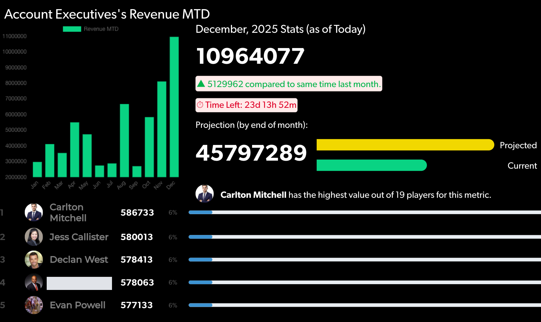Click the 'Account Executives's Revenue MTD' title
Viewport: 541px width, 322px height.
coord(107,14)
